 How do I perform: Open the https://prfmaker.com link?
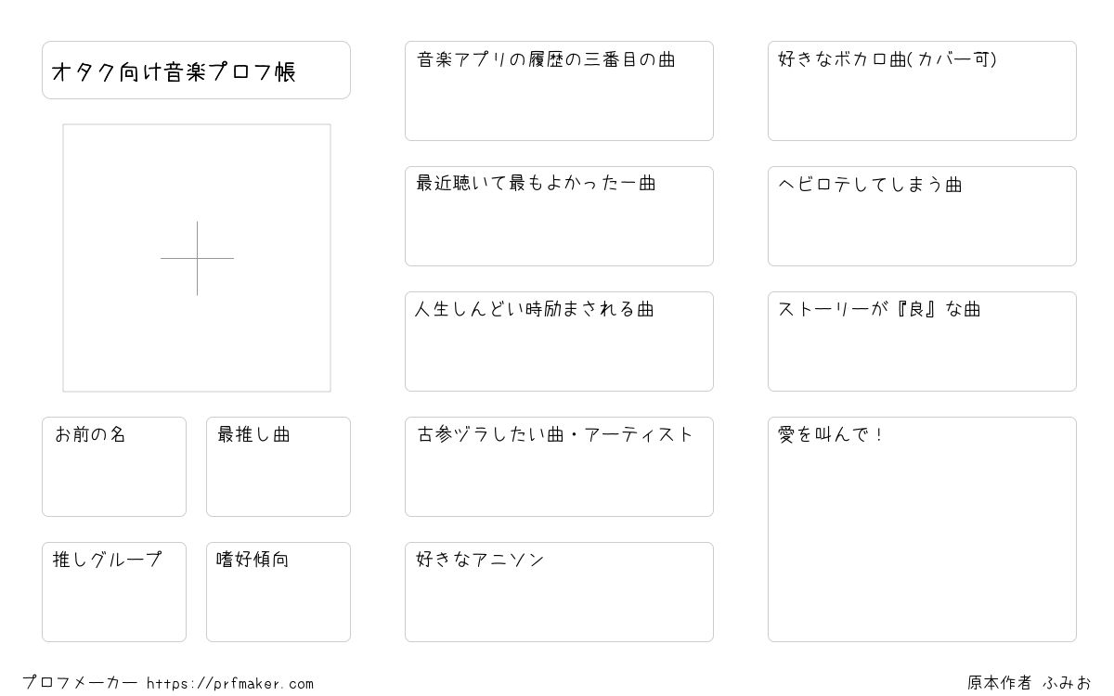pos(230,684)
